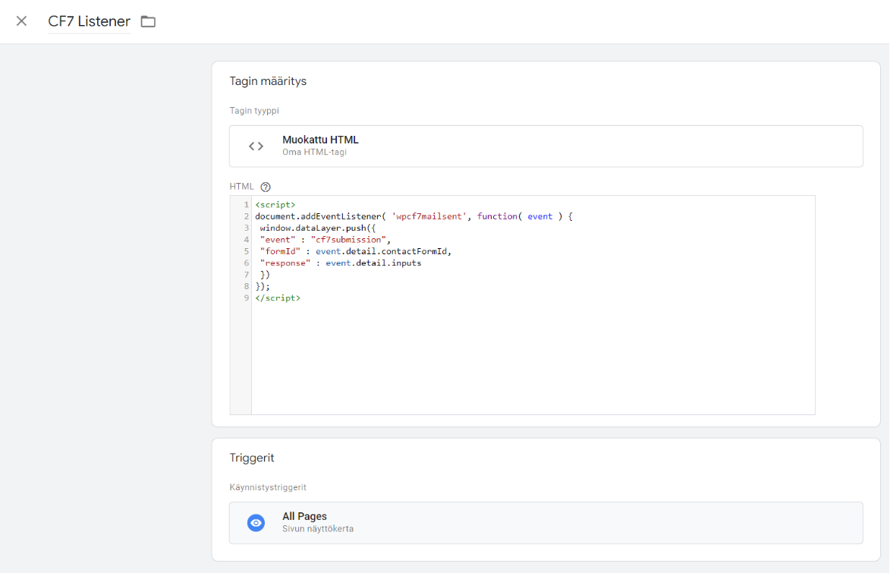
Task: Open the folder icon beside tag name
Action: 148,22
